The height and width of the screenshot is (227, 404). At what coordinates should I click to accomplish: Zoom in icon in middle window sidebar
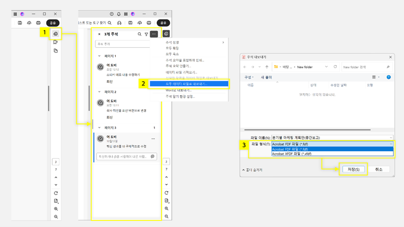tap(166, 209)
